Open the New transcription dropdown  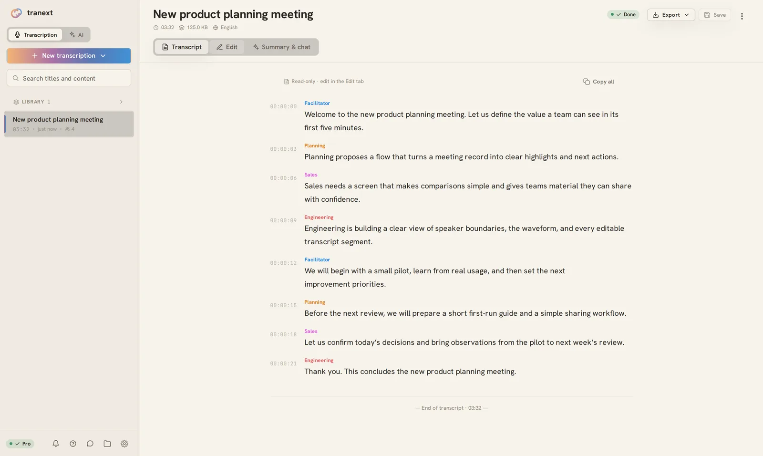tap(69, 56)
